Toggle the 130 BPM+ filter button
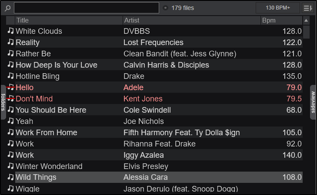 (277, 8)
